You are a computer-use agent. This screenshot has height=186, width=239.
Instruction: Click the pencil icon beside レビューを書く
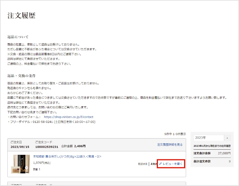pos(160,164)
